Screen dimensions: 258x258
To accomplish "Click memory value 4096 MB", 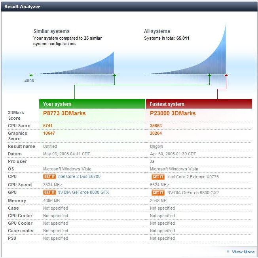I will pyautogui.click(x=51, y=201).
